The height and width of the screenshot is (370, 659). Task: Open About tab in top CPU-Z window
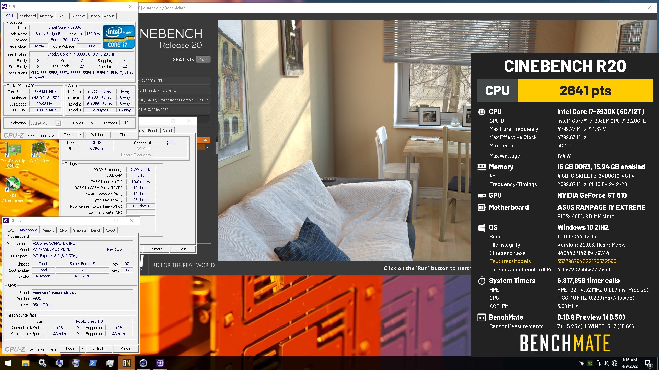pos(109,16)
